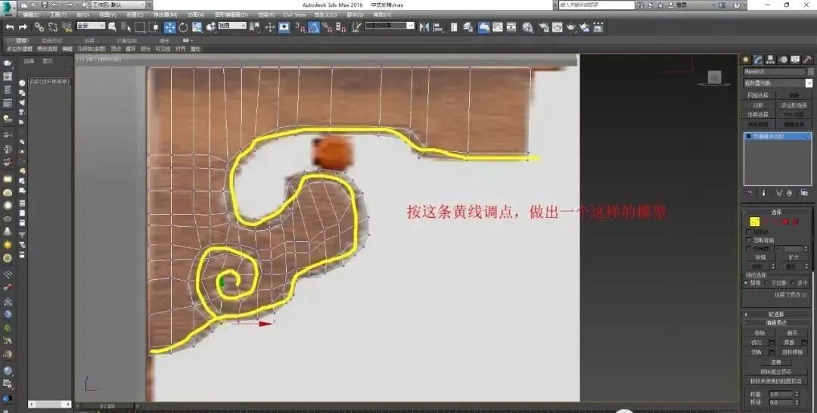Expand the 软选择 rollout

[x=776, y=314]
